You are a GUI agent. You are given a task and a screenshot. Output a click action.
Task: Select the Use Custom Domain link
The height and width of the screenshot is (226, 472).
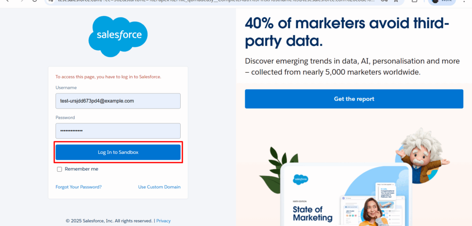(x=159, y=187)
